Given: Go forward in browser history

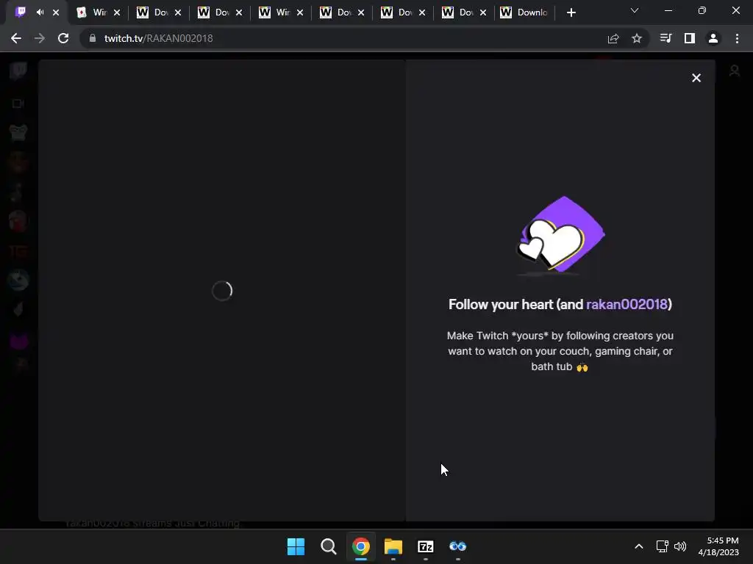Looking at the screenshot, I should point(40,38).
